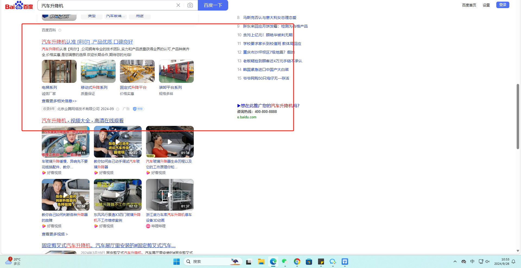521x268 pixels.
Task: Focus the search field containing 汽车升降机
Action: coord(107,6)
